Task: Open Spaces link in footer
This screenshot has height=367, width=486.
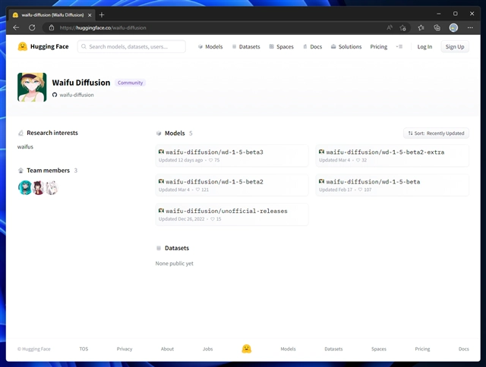Action: [379, 349]
